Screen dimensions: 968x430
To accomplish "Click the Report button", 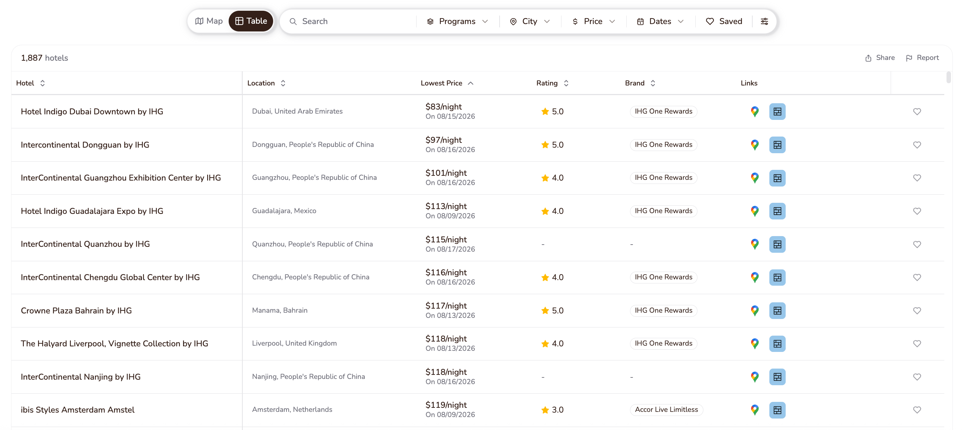I will [922, 58].
